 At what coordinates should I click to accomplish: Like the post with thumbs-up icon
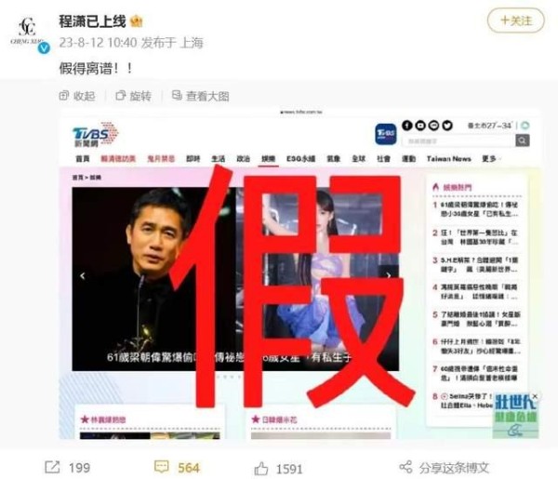[x=261, y=469]
